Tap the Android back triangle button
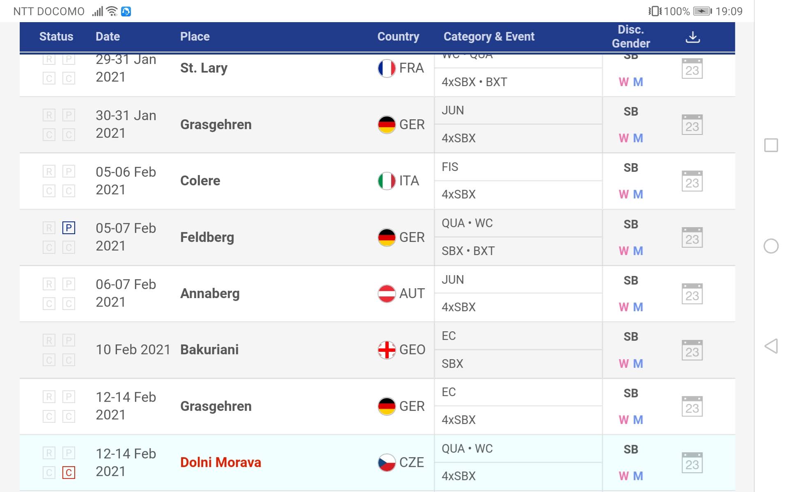788x492 pixels. click(771, 346)
